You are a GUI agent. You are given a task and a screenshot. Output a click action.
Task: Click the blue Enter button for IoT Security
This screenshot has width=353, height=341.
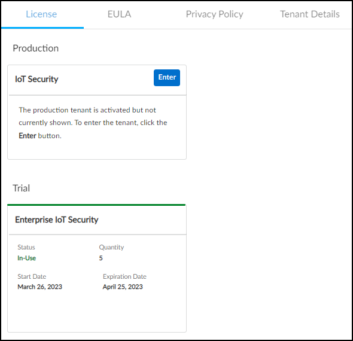pos(167,78)
